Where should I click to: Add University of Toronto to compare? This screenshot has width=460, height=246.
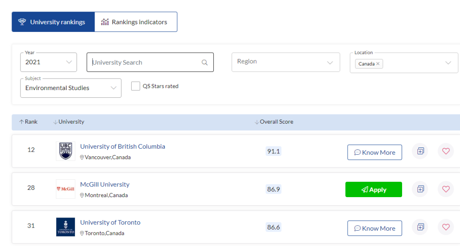click(420, 227)
